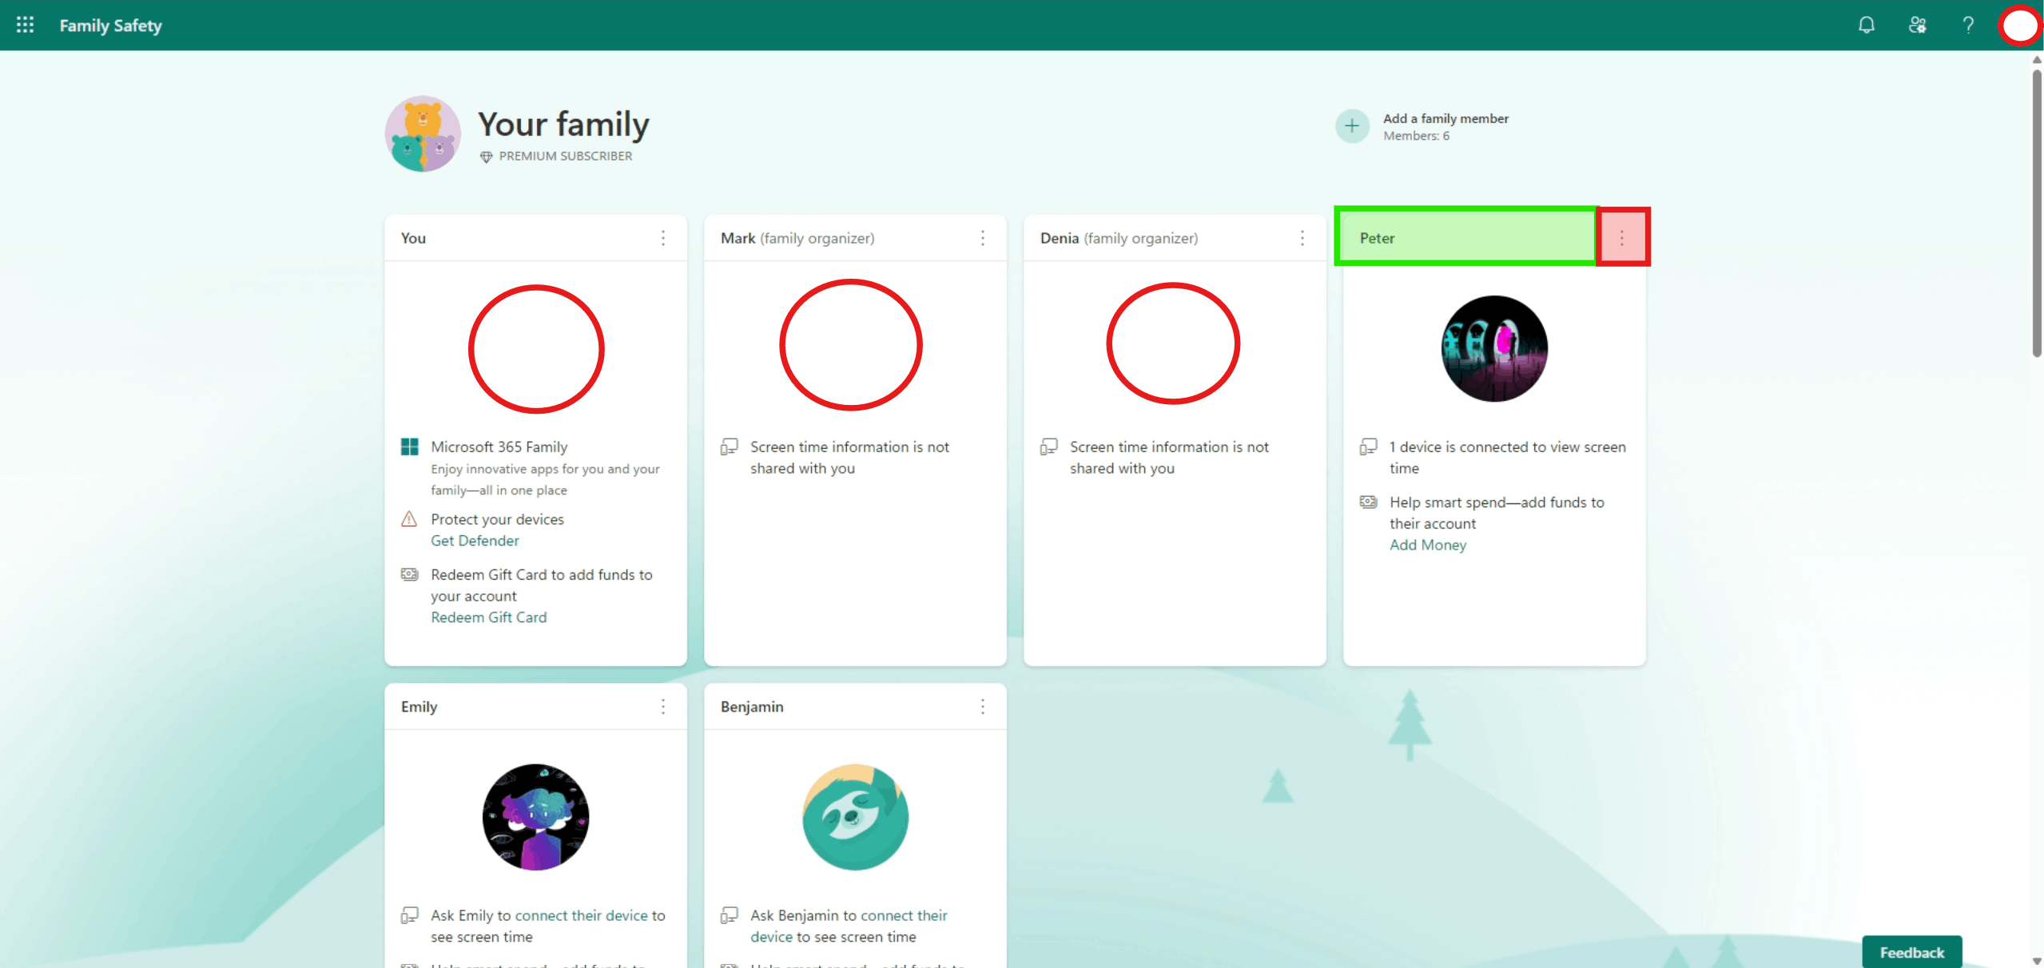This screenshot has width=2044, height=968.
Task: Open the app launcher grid icon
Action: click(25, 25)
